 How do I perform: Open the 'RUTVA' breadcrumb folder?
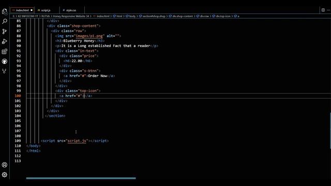point(46,16)
